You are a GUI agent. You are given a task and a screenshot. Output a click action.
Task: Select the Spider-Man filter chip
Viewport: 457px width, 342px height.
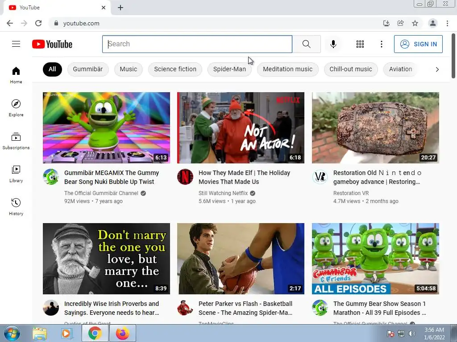tap(229, 69)
